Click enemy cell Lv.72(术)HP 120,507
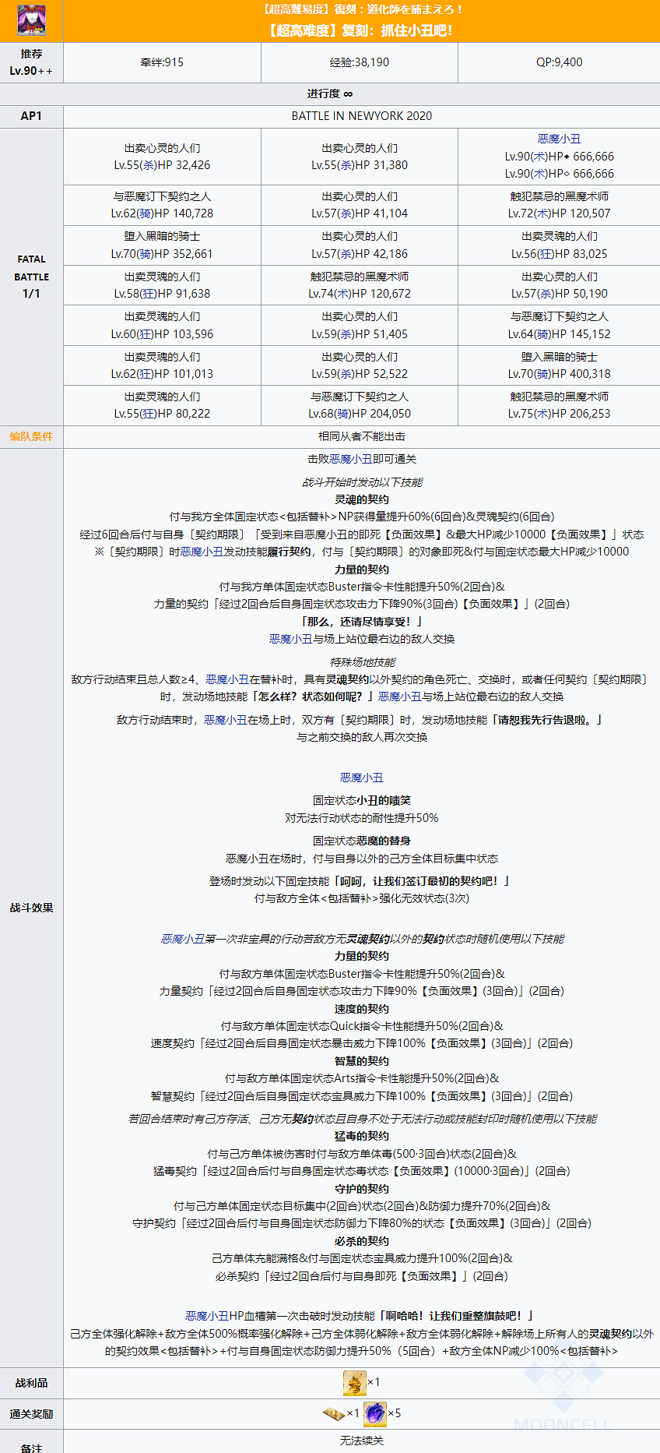Image resolution: width=660 pixels, height=1453 pixels. pyautogui.click(x=559, y=205)
